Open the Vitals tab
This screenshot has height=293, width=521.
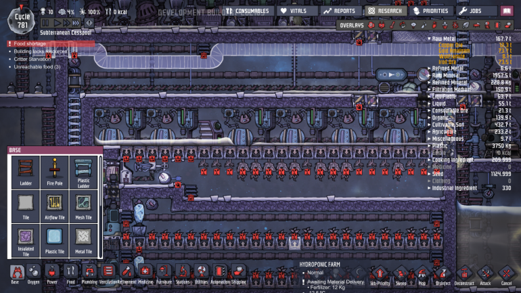298,11
